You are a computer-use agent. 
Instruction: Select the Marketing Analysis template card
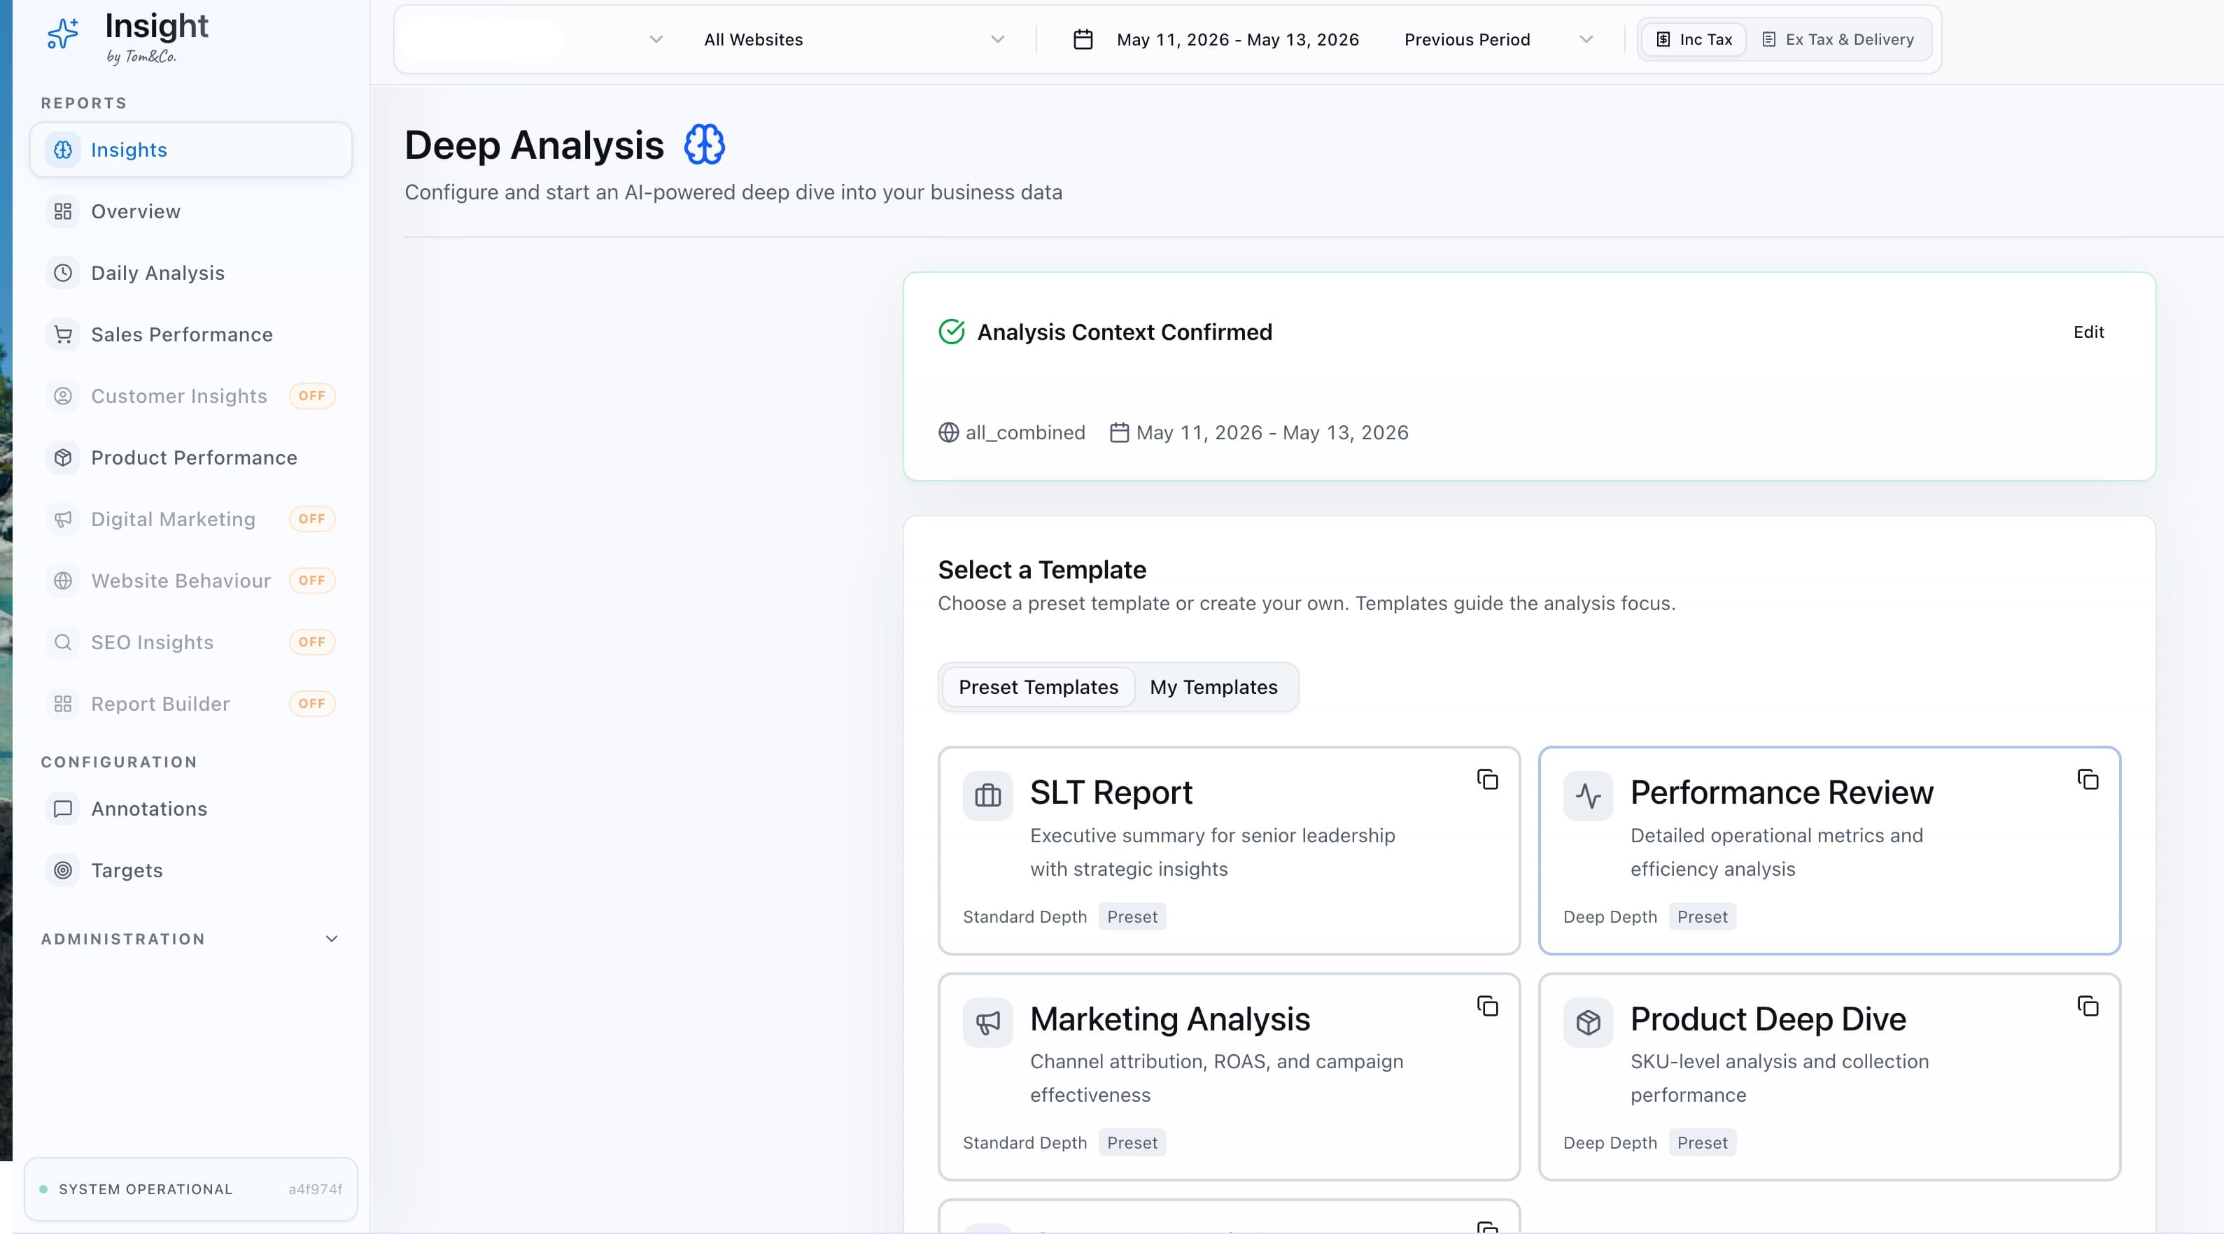1229,1077
